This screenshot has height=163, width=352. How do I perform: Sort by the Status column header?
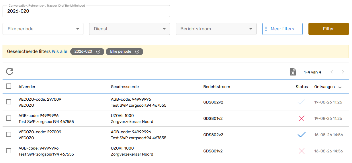click(302, 87)
